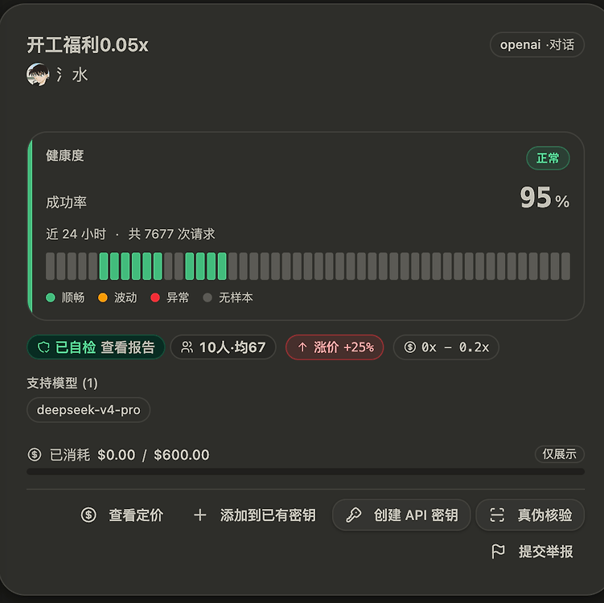Click the shield icon in 已自检
This screenshot has width=604, height=603.
click(43, 347)
